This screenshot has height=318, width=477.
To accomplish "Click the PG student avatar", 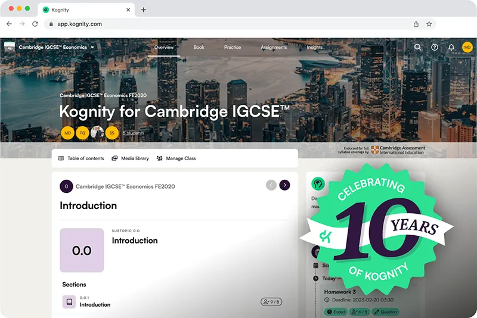I will tap(82, 133).
